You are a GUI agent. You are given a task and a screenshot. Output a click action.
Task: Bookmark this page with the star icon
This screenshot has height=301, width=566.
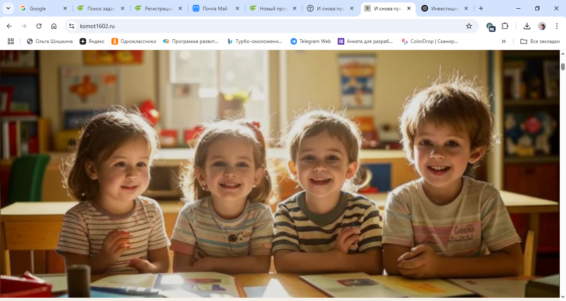coord(469,26)
